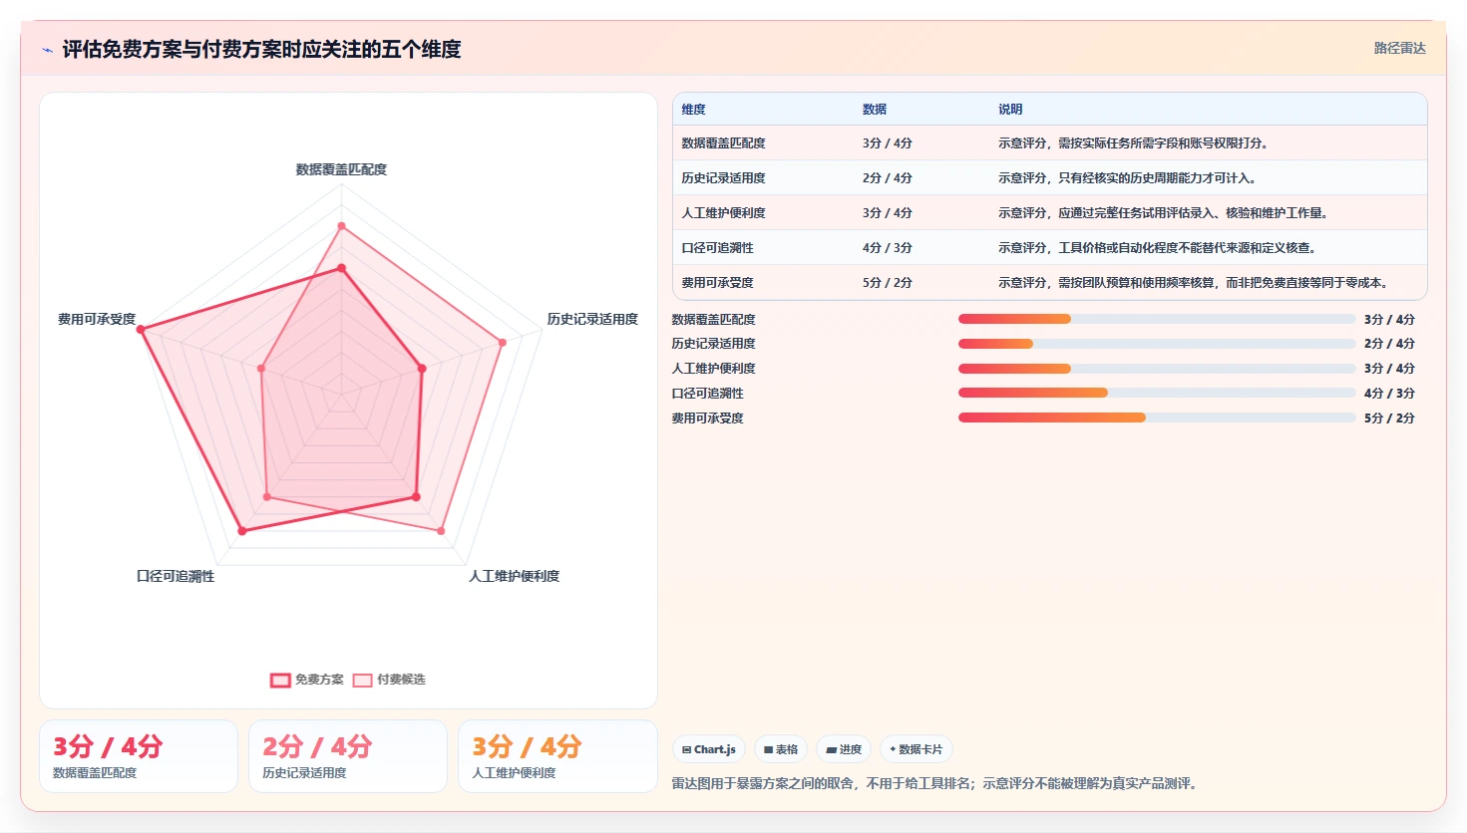Image resolution: width=1467 pixels, height=833 pixels.
Task: Click the 人工维护便利度 radar axis label
Action: pyautogui.click(x=515, y=577)
